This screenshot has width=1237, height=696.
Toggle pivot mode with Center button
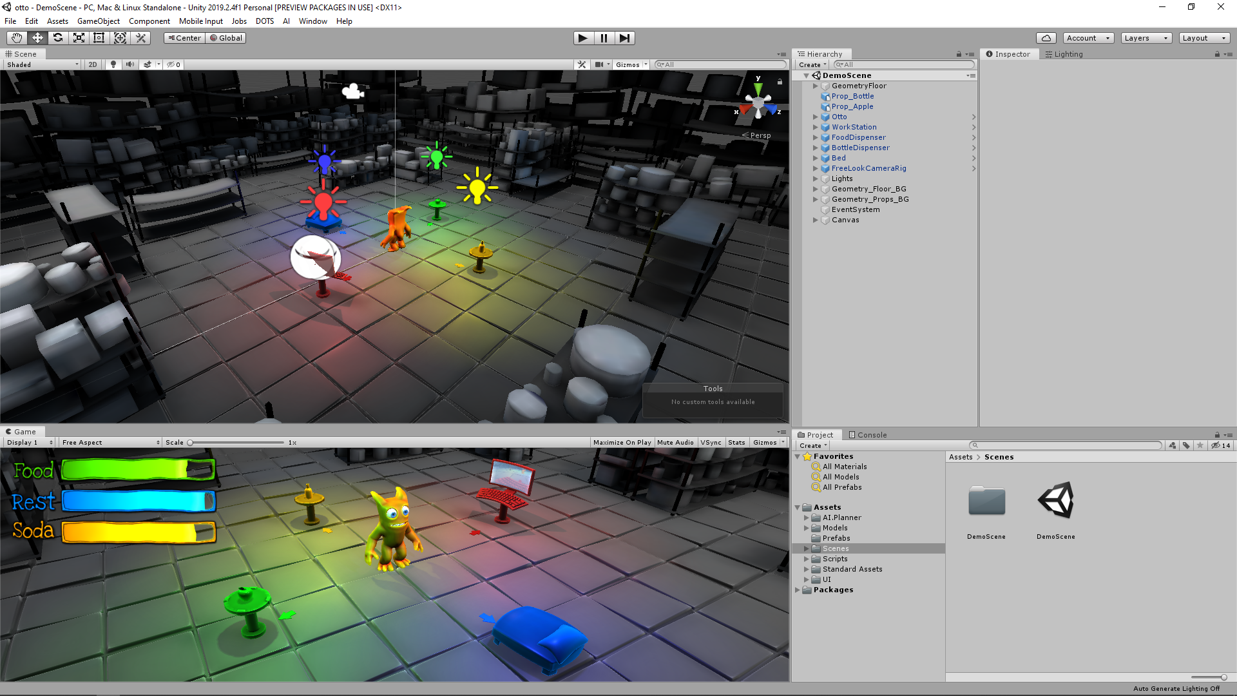(x=184, y=38)
